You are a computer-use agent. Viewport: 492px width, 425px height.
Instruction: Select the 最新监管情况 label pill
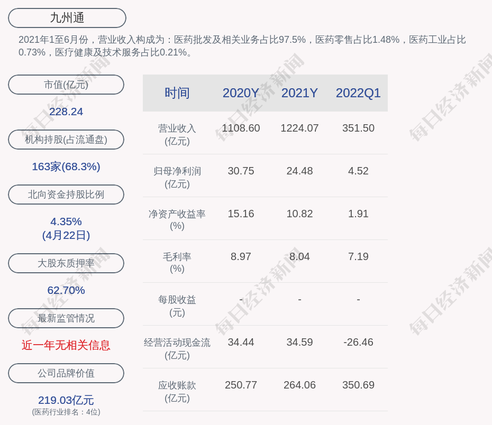coord(66,318)
